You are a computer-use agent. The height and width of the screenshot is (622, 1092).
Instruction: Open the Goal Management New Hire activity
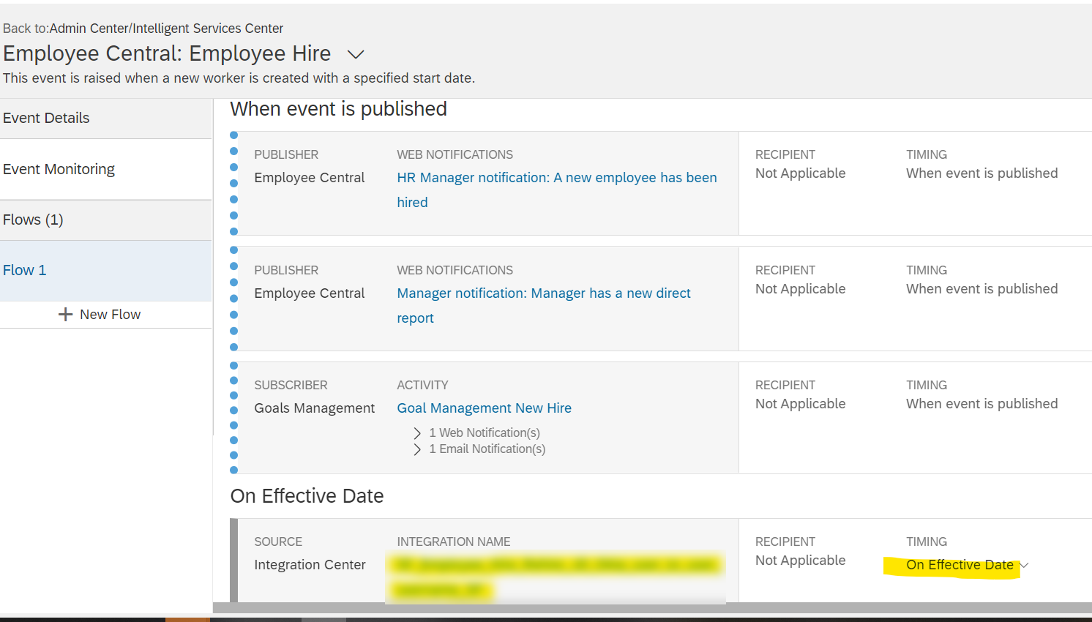[484, 408]
